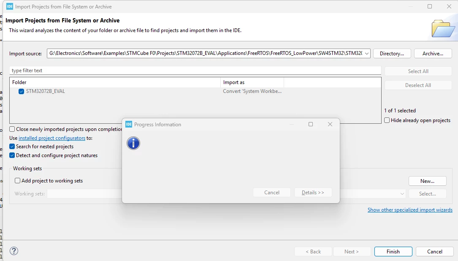Screen dimensions: 458x261
Task: Click the IDE icon in Progress Information title
Action: tap(129, 124)
